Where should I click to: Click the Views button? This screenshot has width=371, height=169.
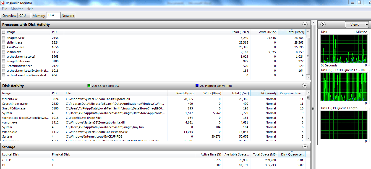pyautogui.click(x=355, y=25)
